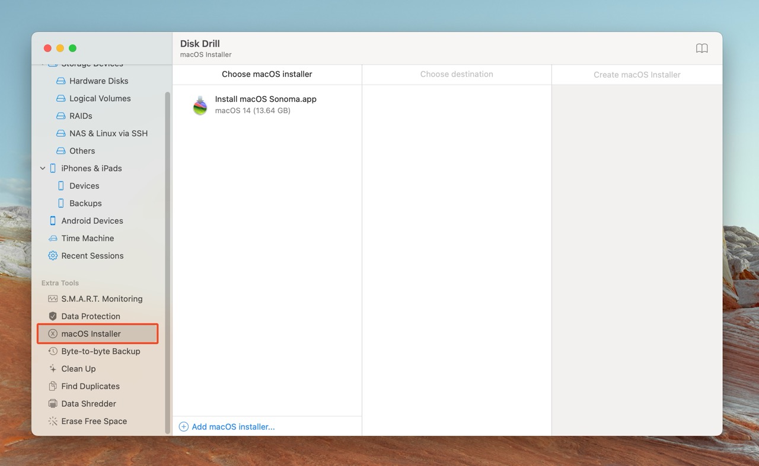The image size is (759, 466).
Task: Click the Choose destination step header
Action: tap(457, 74)
